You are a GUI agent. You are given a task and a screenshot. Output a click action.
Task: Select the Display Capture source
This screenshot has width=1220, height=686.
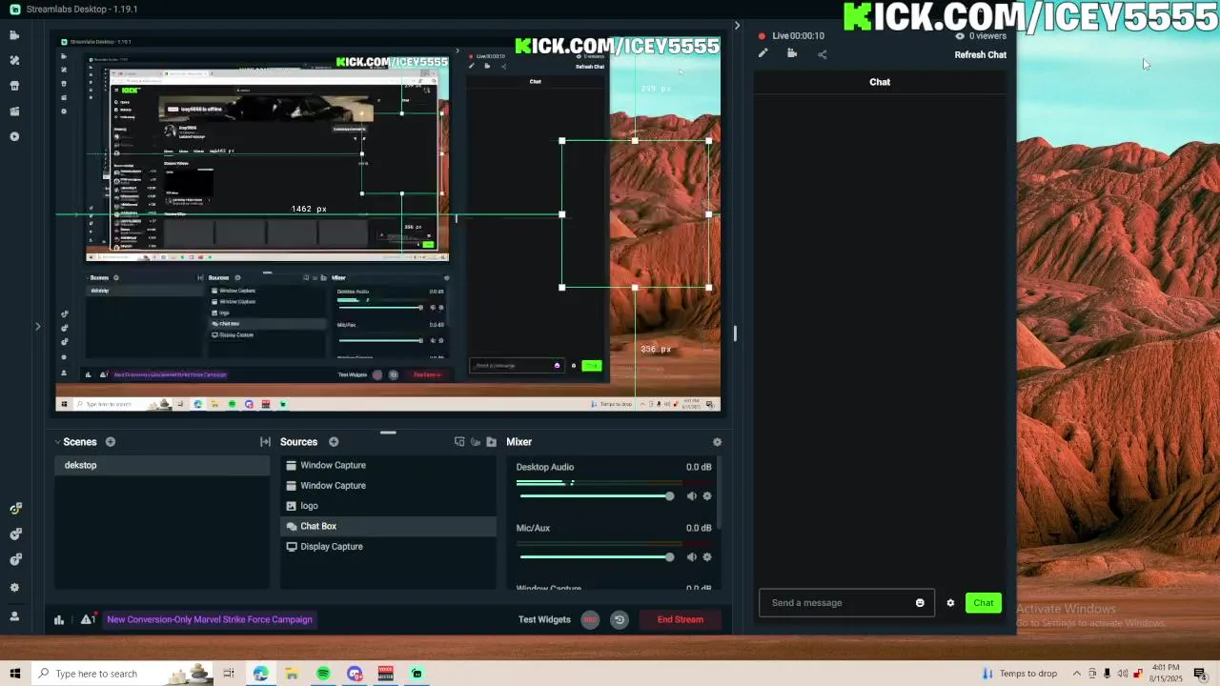pyautogui.click(x=389, y=547)
